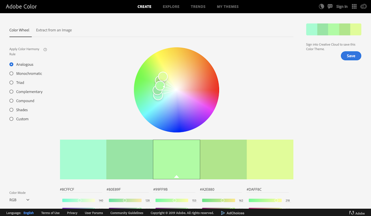
Task: Toggle the dark mode moon icon
Action: click(321, 6)
